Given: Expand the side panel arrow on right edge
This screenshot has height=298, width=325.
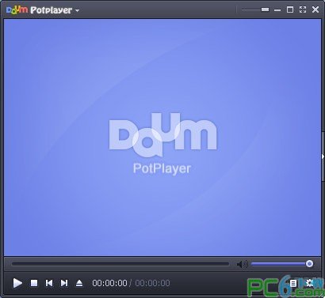Looking at the screenshot, I should coord(323,157).
